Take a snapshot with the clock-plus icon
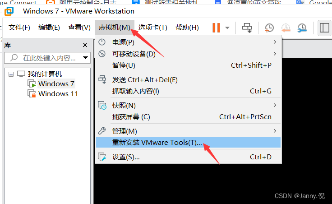Image resolution: width=332 pixels, height=204 pixels. click(x=269, y=28)
